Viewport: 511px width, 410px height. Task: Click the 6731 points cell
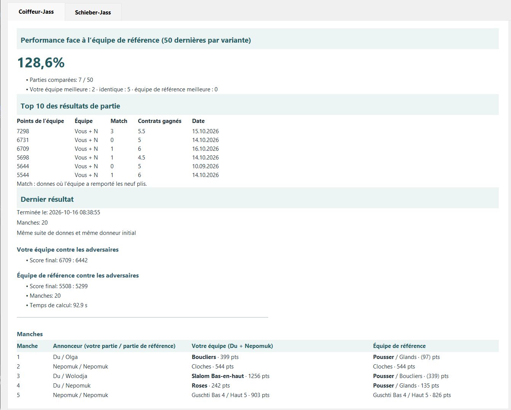(23, 140)
